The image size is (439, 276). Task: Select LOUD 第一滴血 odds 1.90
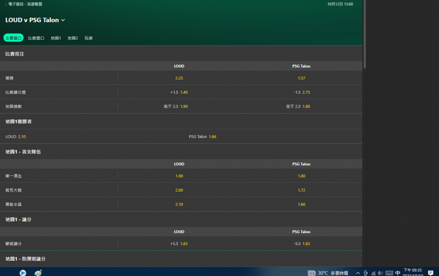[179, 176]
